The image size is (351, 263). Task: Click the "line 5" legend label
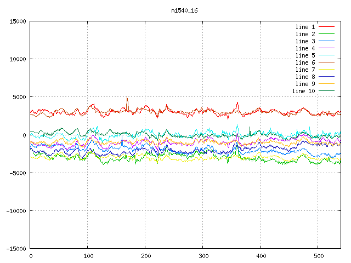[305, 55]
